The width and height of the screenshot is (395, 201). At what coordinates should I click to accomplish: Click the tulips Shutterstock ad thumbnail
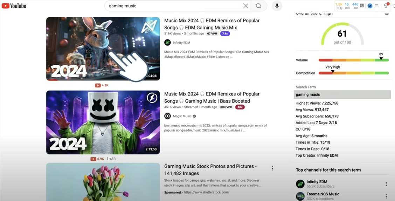click(x=103, y=182)
